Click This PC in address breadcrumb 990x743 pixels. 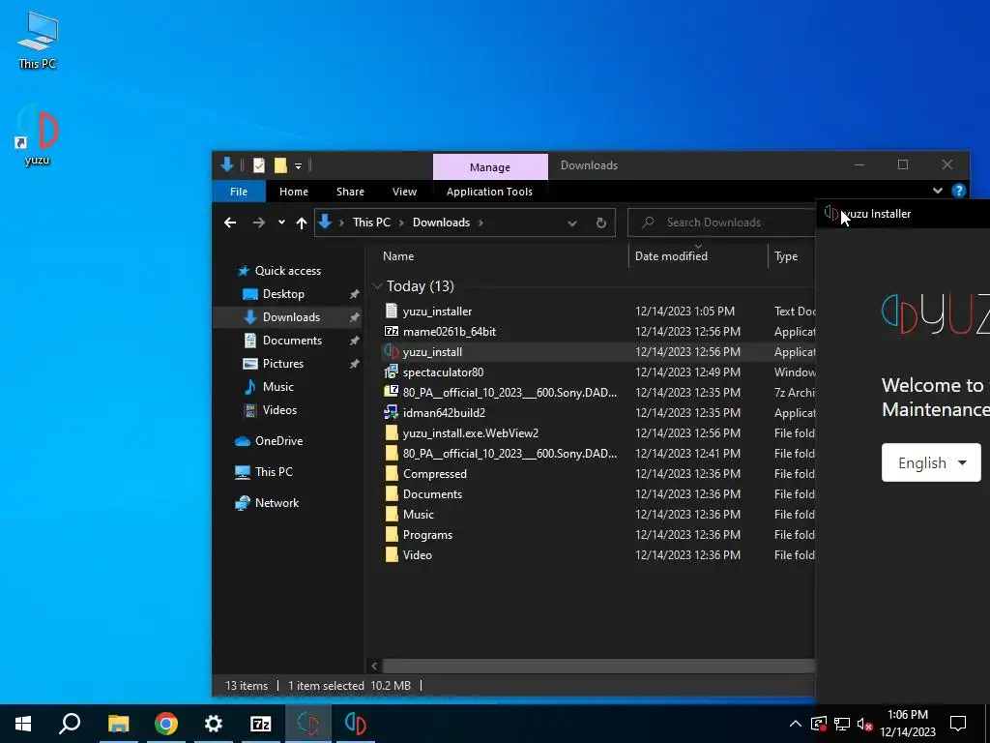coord(371,223)
